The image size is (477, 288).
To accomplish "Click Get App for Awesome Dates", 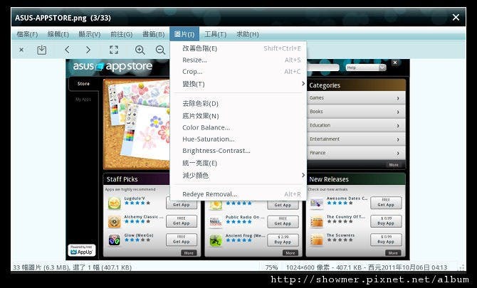I will pos(386,203).
